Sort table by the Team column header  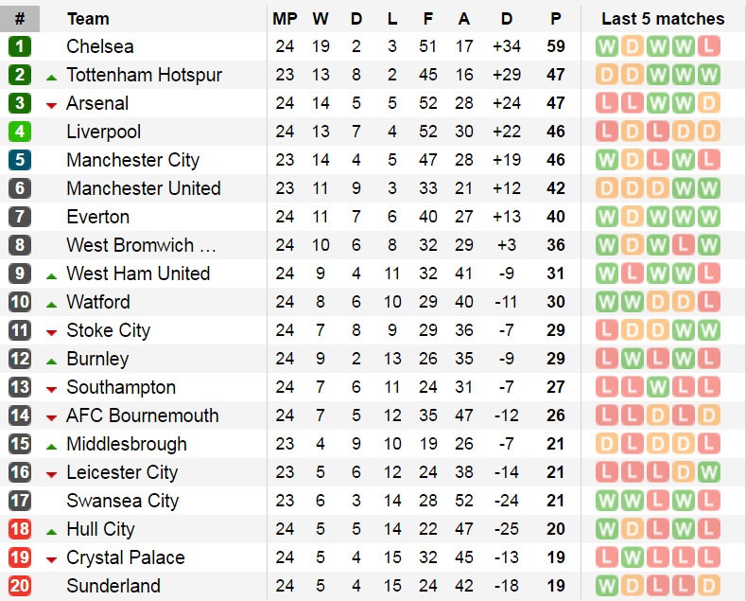(x=88, y=18)
